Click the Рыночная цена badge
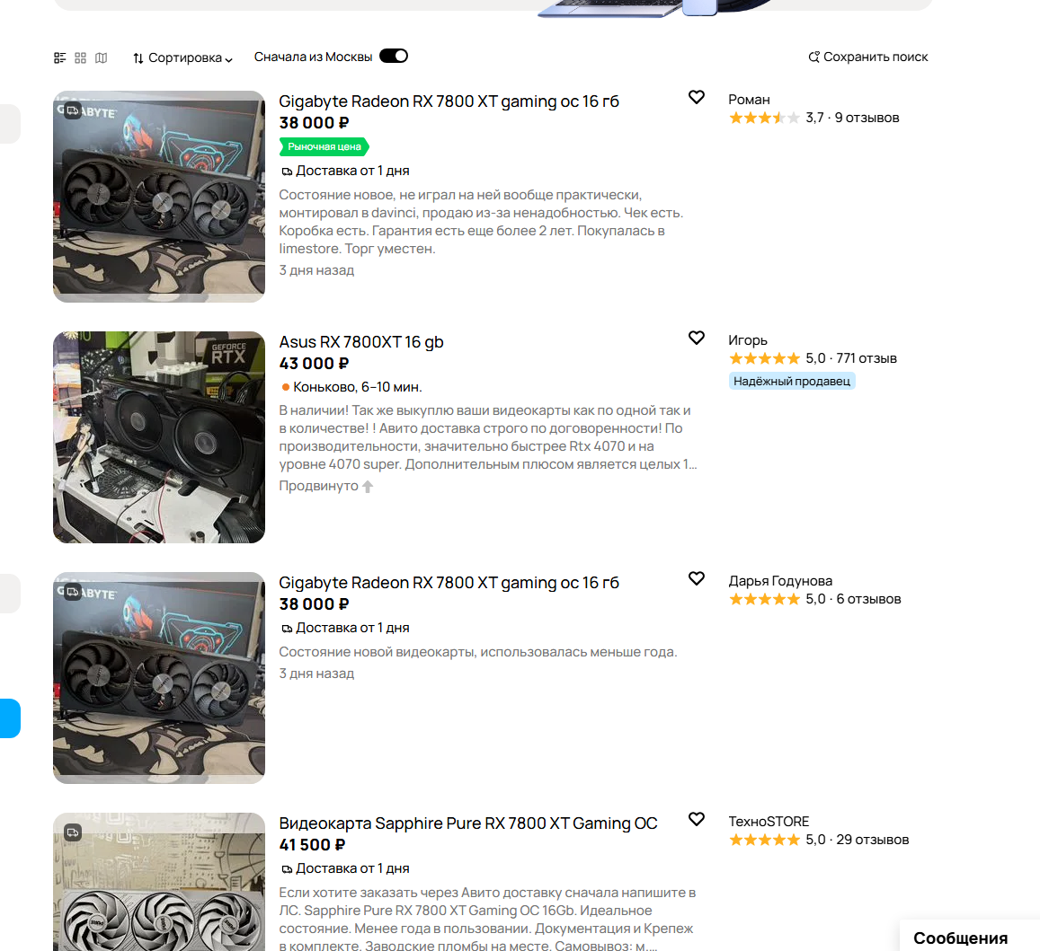 point(324,146)
